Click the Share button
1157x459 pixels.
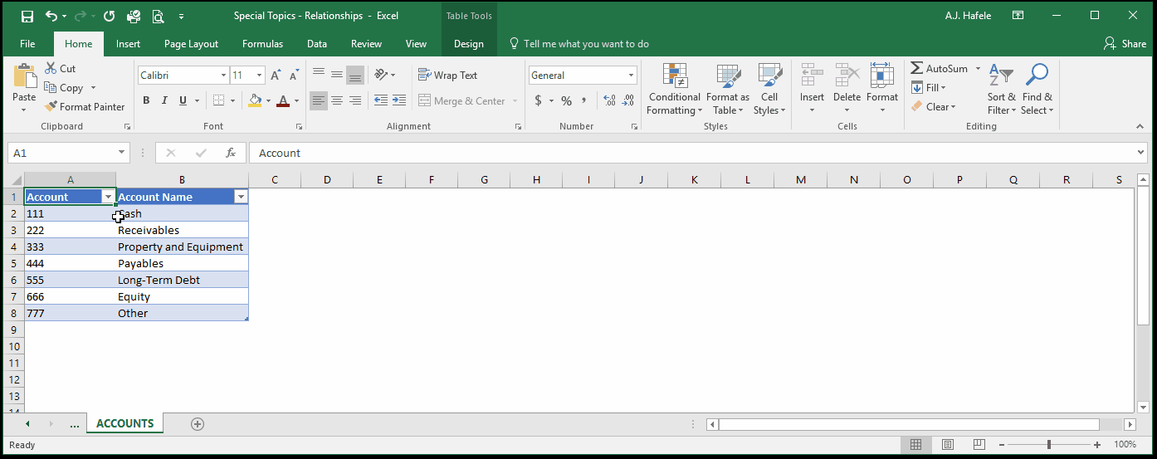coord(1125,44)
